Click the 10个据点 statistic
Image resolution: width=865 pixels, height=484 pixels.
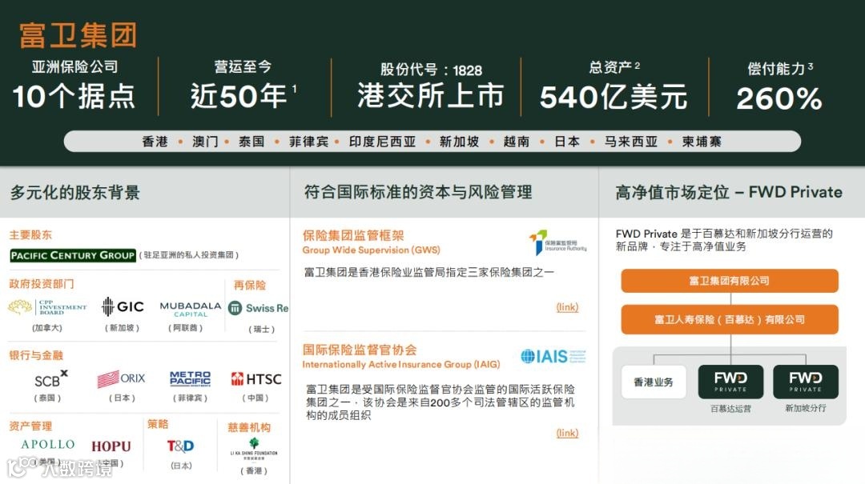(x=74, y=97)
